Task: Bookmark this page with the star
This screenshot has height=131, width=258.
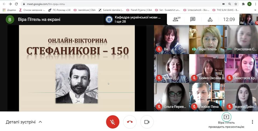Action: (236, 4)
